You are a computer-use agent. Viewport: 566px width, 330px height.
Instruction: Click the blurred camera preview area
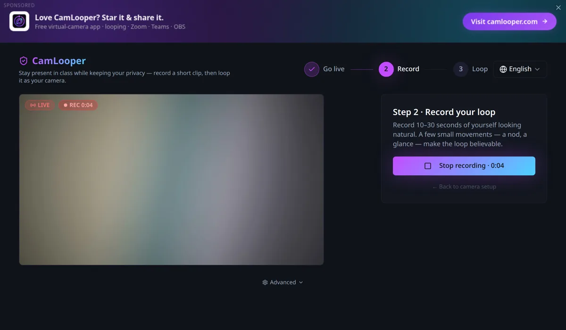tap(171, 179)
